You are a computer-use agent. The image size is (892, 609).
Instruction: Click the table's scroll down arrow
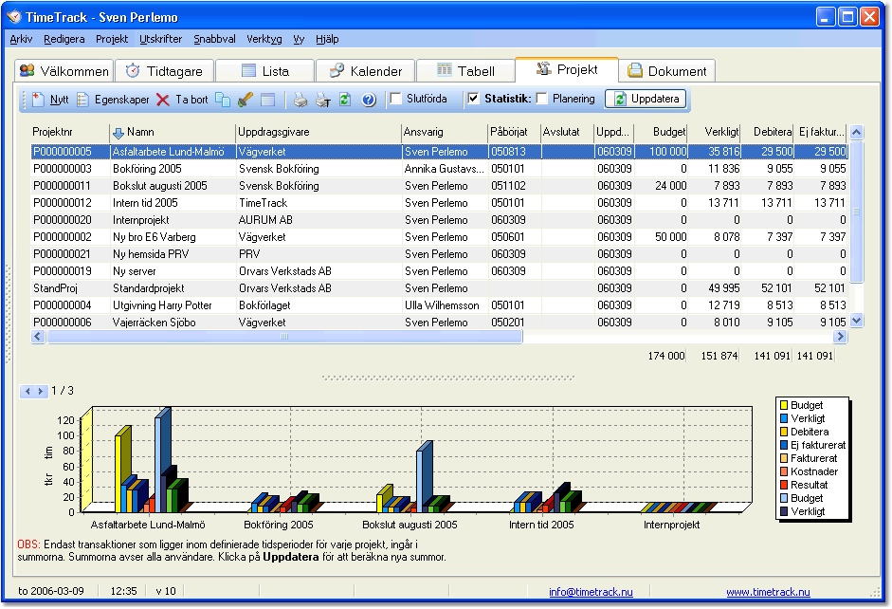857,321
